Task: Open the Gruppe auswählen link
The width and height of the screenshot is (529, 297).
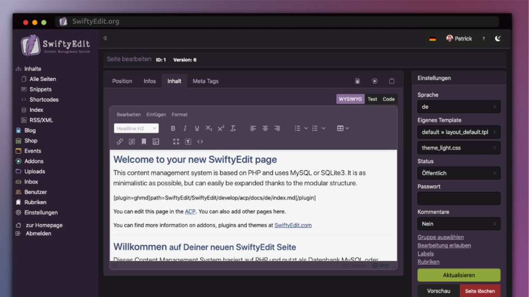Action: point(441,237)
